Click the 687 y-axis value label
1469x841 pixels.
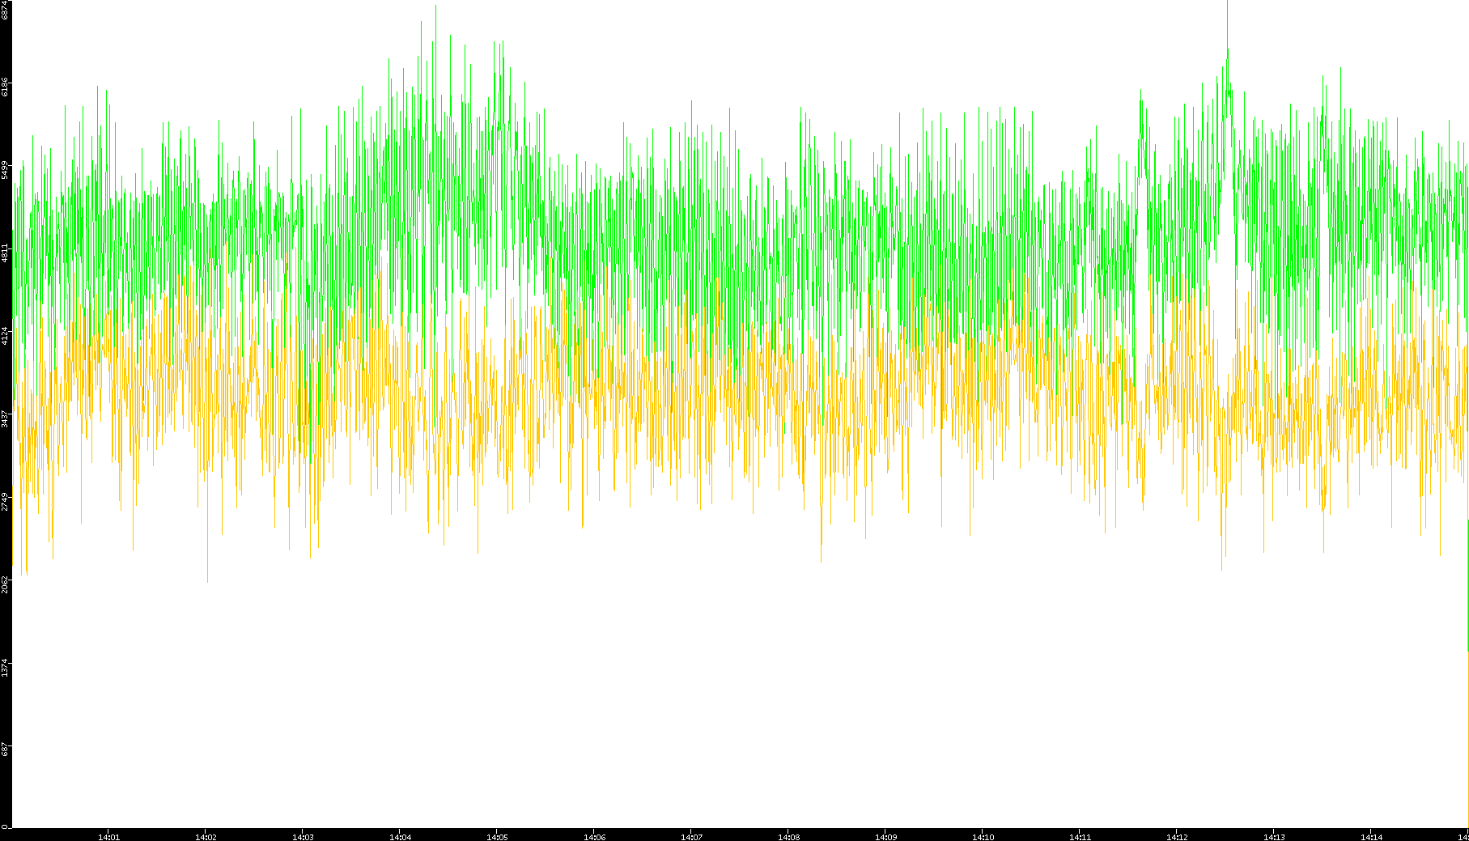6,749
